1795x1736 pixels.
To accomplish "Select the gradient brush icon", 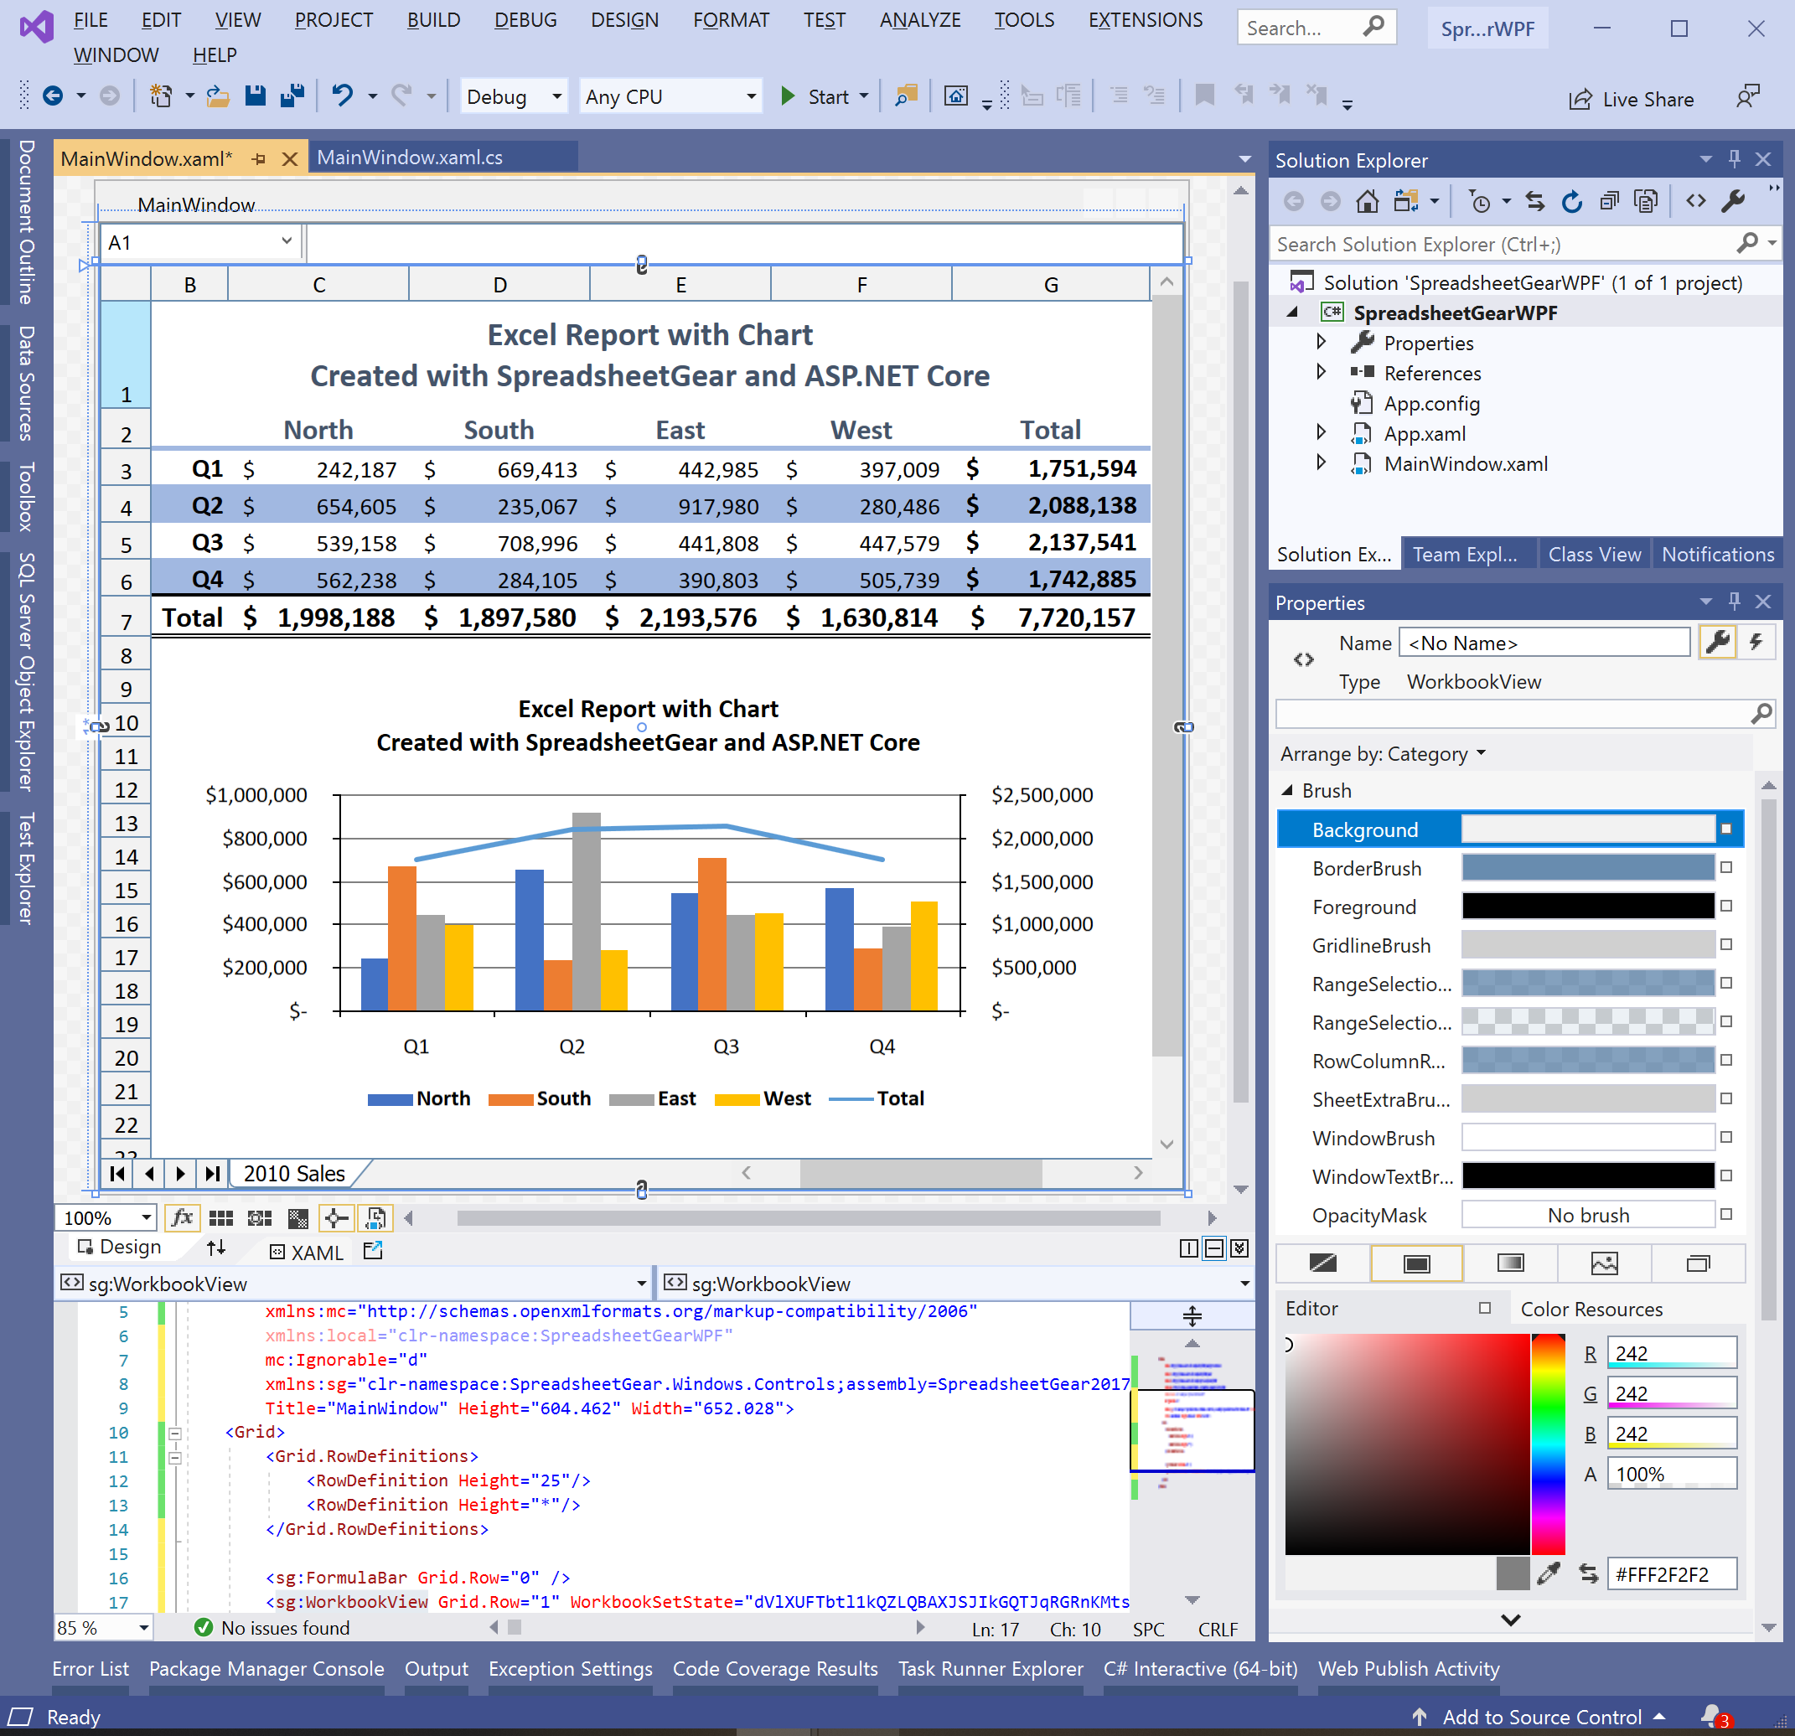I will (x=1510, y=1263).
